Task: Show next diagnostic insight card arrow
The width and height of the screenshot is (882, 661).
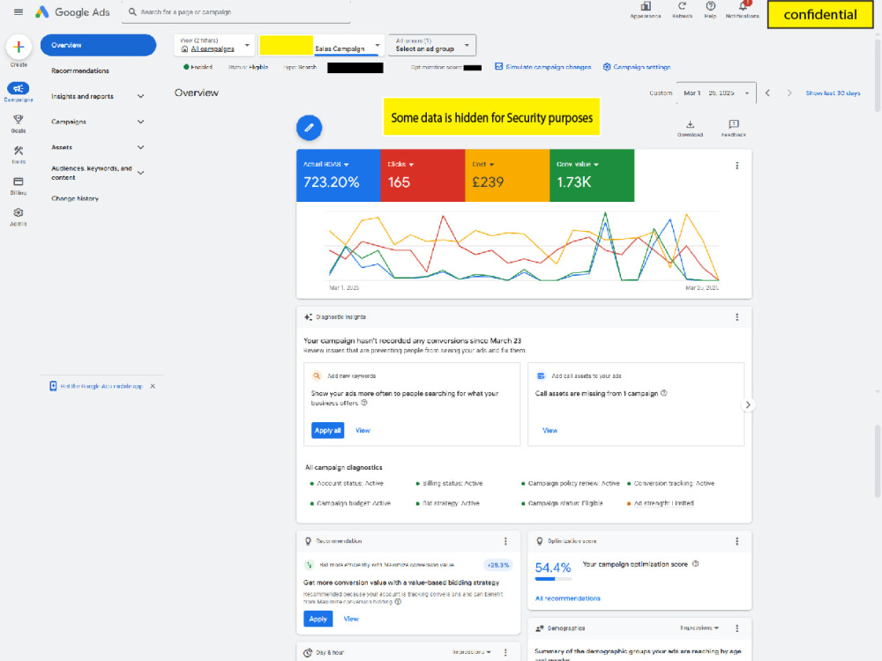Action: (x=748, y=405)
